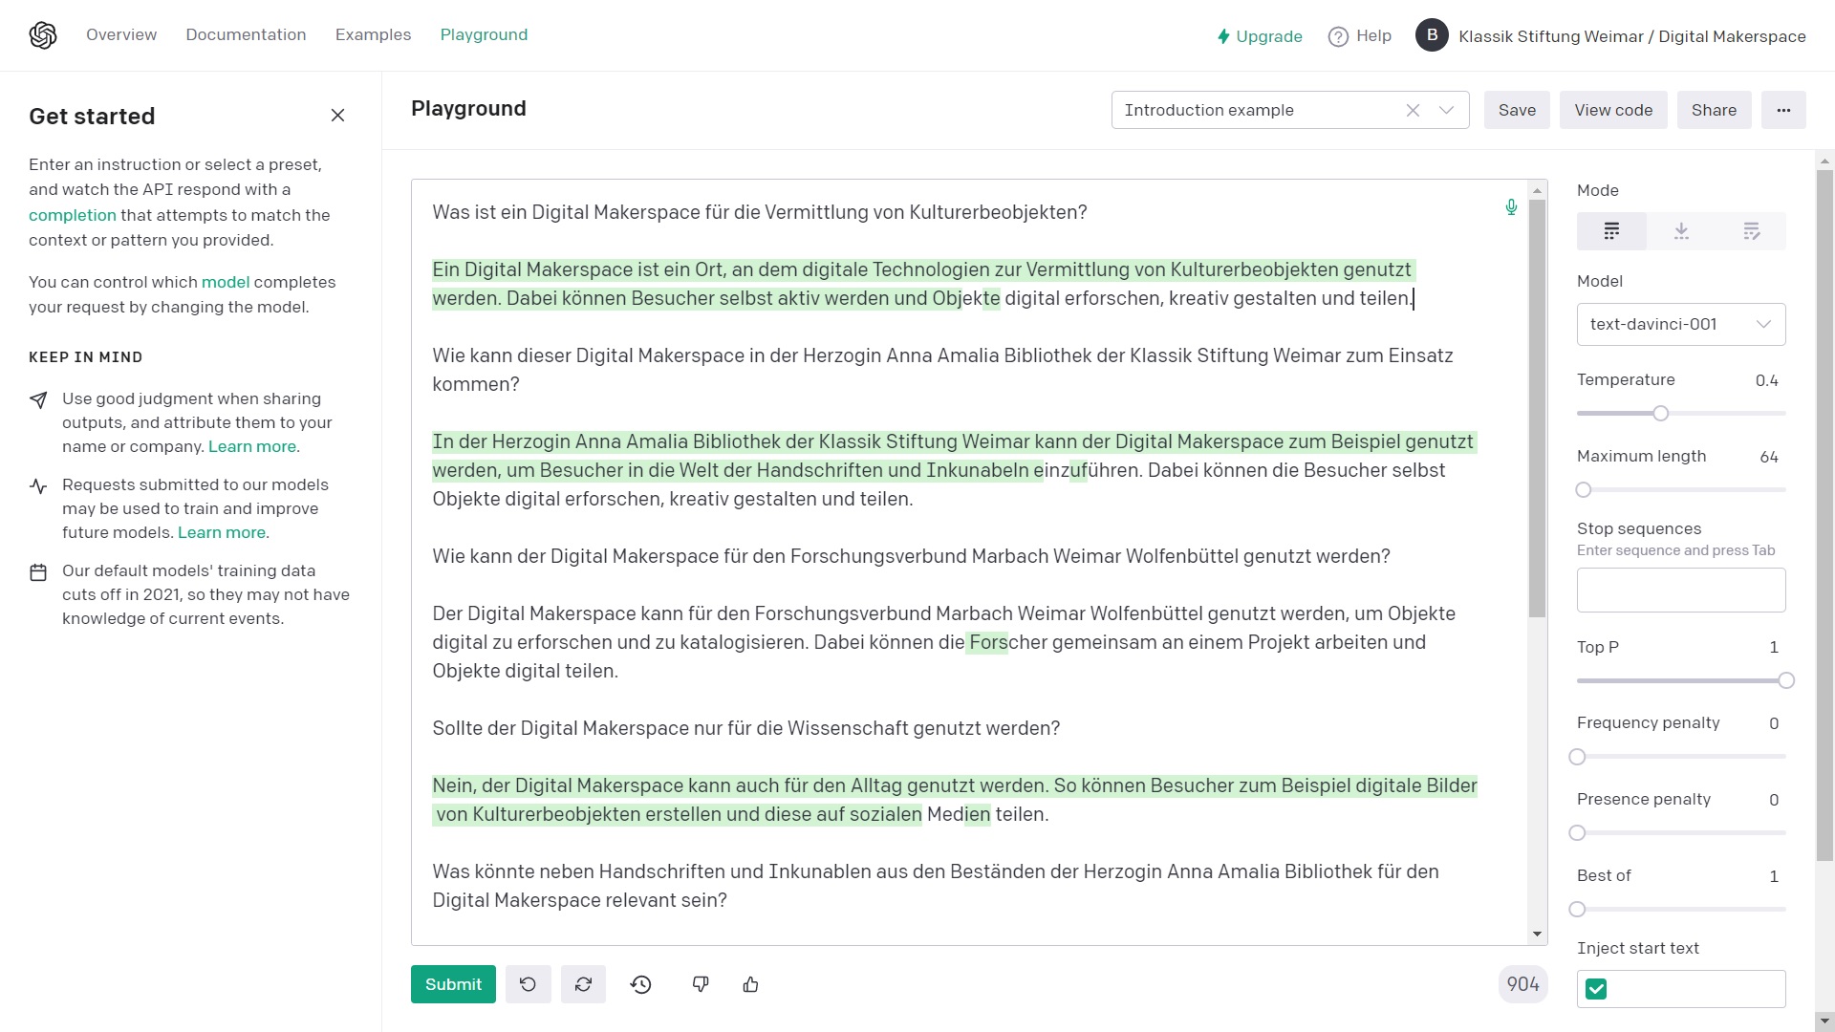The height and width of the screenshot is (1032, 1835).
Task: Click the page scrollbar down arrow
Action: (1824, 1021)
